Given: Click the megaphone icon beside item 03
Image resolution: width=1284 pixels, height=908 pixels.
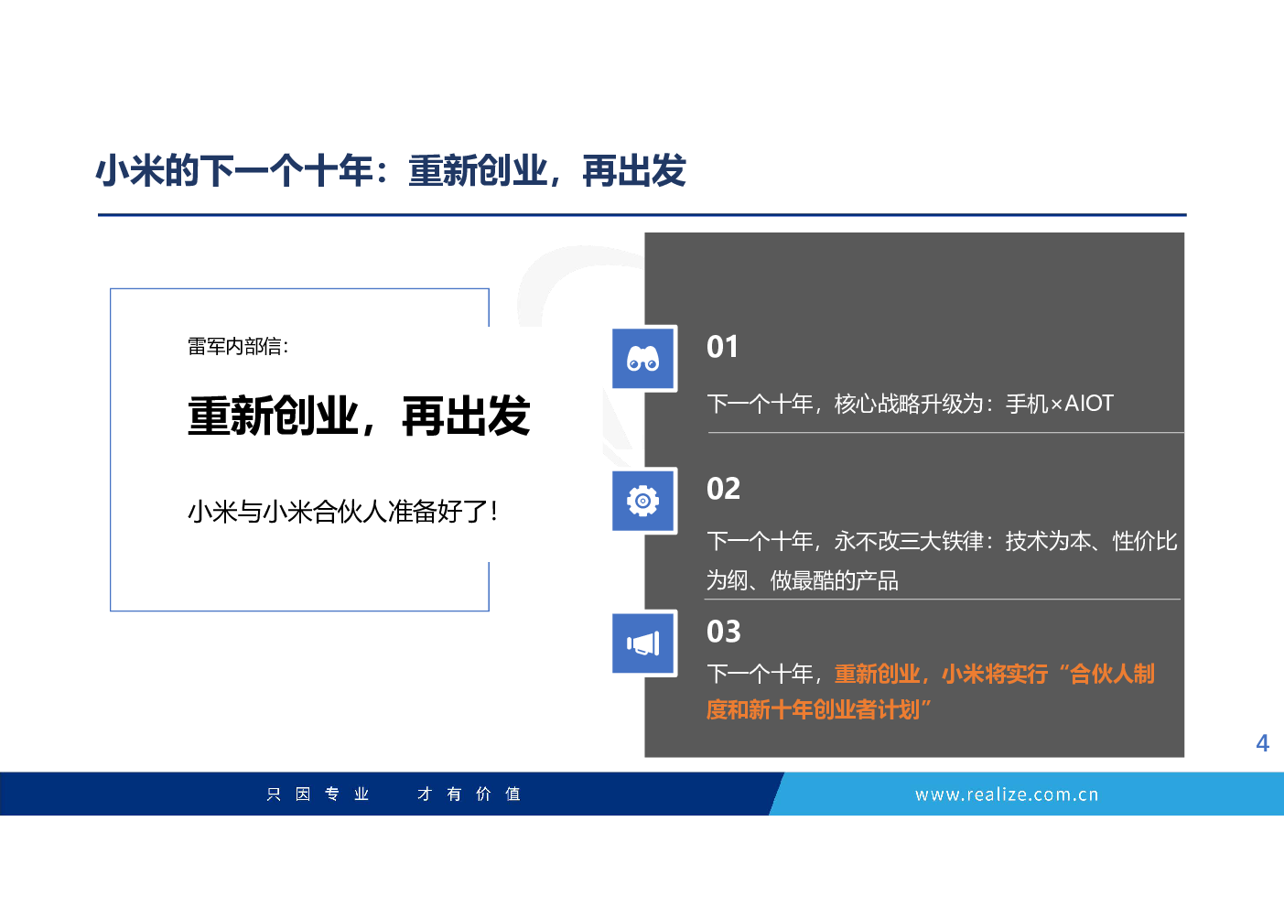Looking at the screenshot, I should tap(643, 643).
